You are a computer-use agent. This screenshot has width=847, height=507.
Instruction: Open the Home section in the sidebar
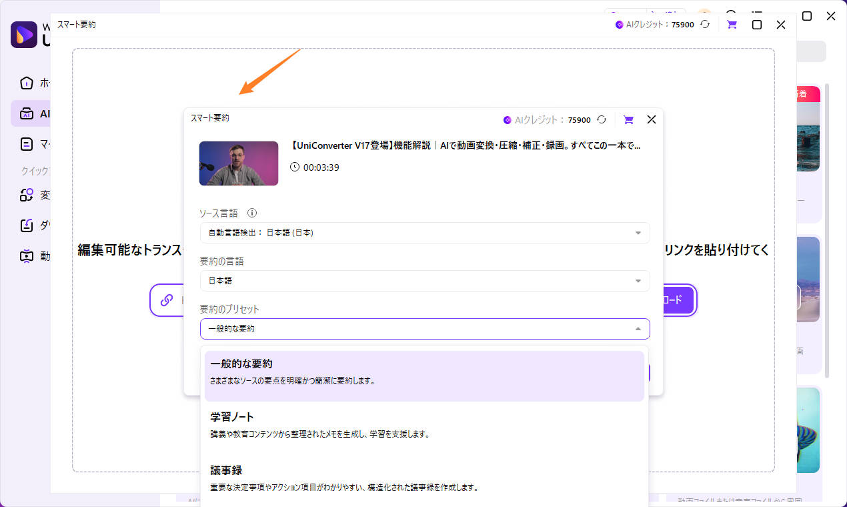[27, 83]
